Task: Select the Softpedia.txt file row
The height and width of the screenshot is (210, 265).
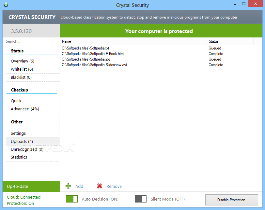Action: tap(161, 48)
